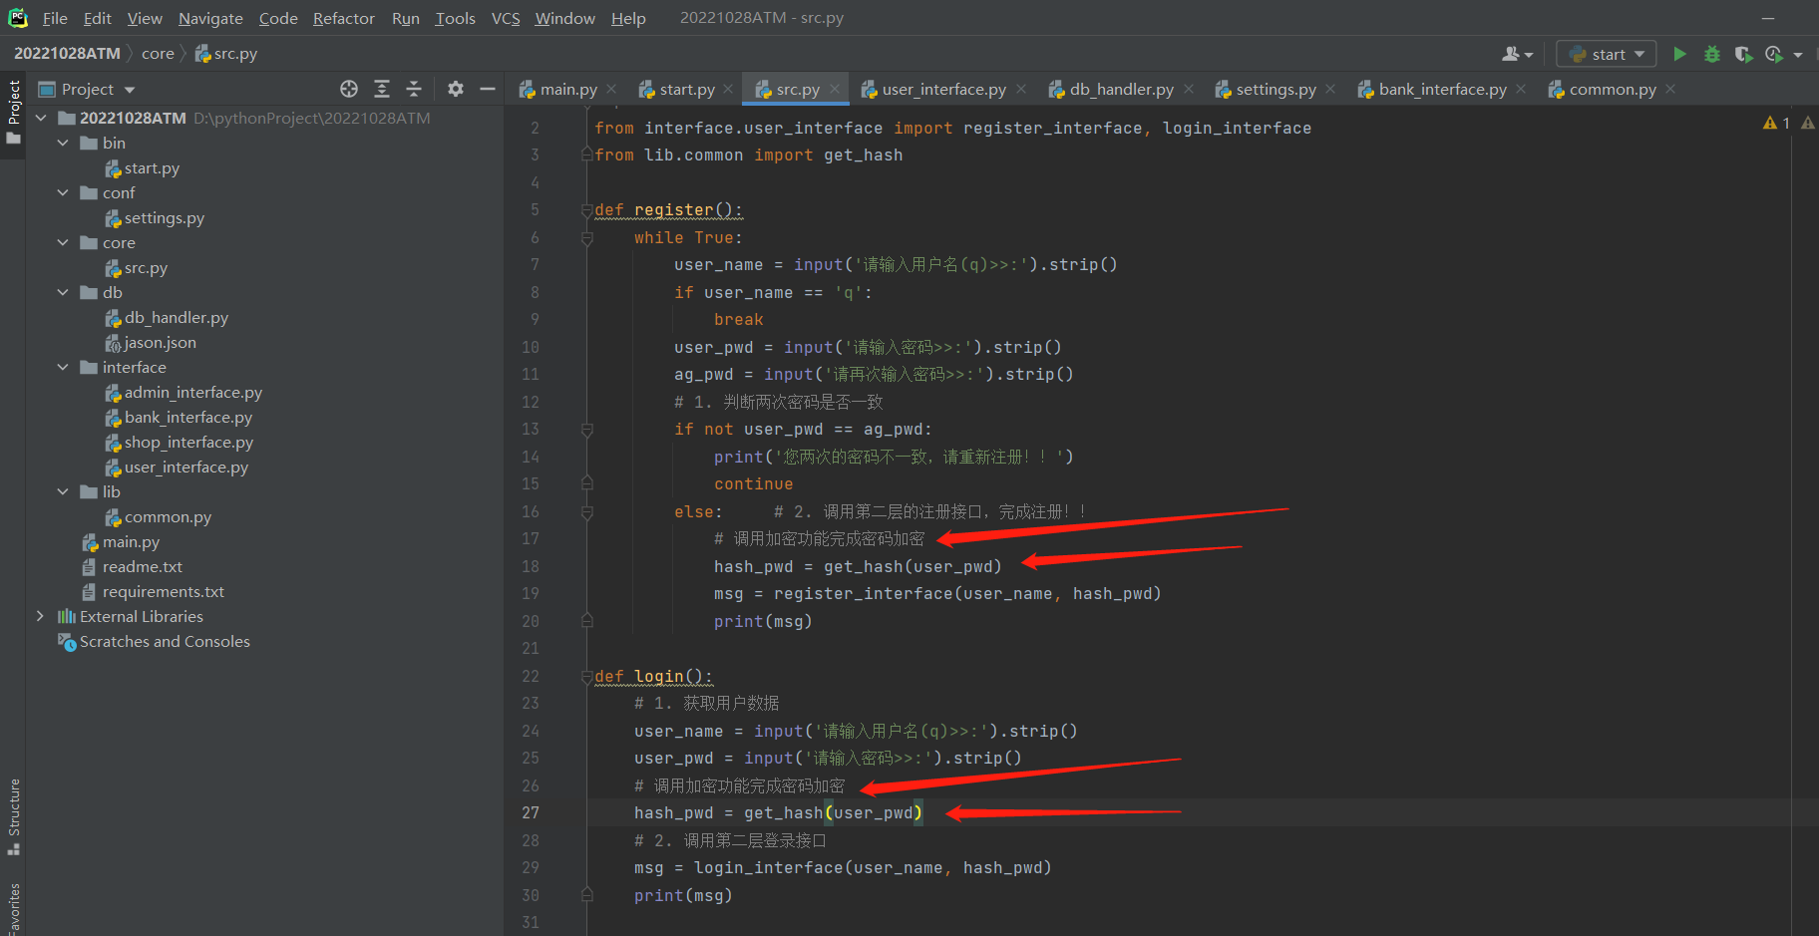This screenshot has width=1819, height=936.
Task: Fold the register function at line 5
Action: coord(587,210)
